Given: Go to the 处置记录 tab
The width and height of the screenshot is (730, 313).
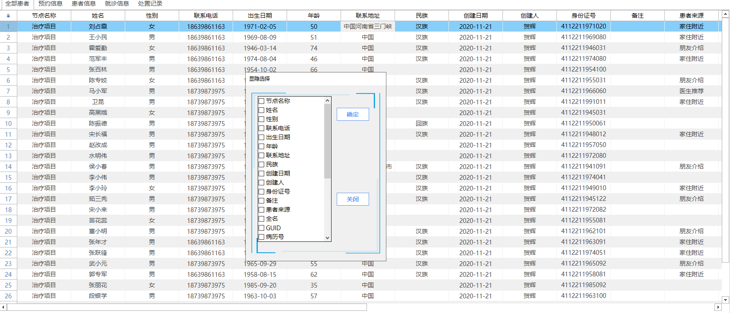Looking at the screenshot, I should pyautogui.click(x=150, y=4).
